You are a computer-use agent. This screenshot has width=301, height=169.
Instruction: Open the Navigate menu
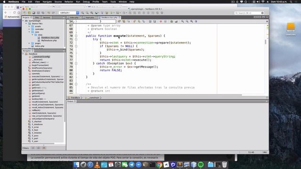pyautogui.click(x=47, y=2)
